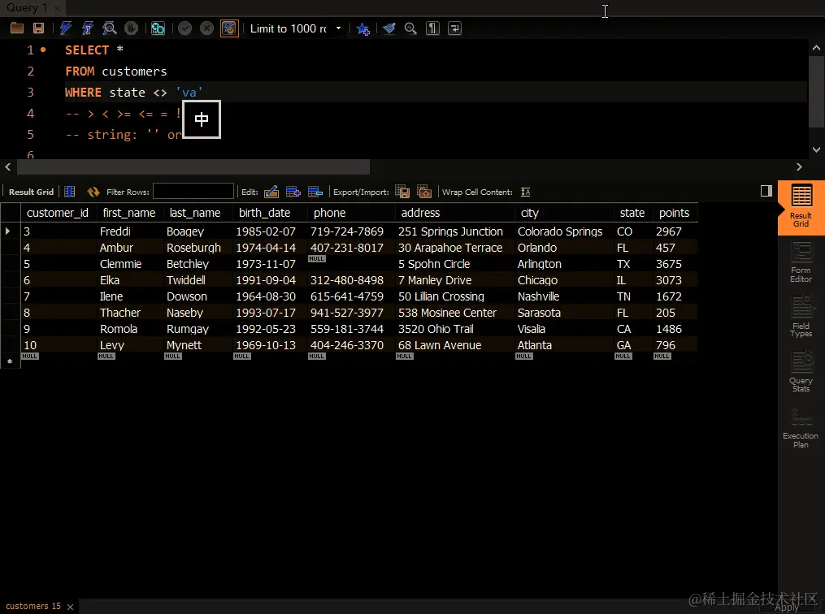Screen dimensions: 825x614
Task: Toggle word wrap in the editor
Action: [x=454, y=28]
